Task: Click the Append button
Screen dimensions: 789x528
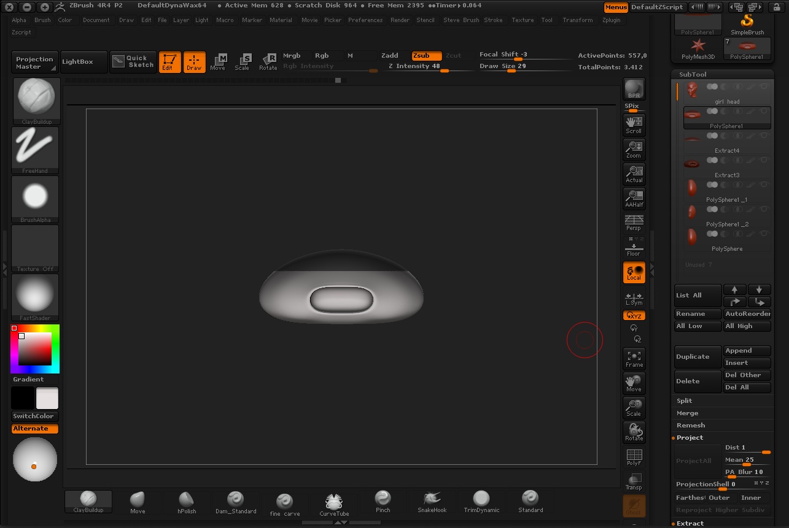Action: pyautogui.click(x=747, y=351)
